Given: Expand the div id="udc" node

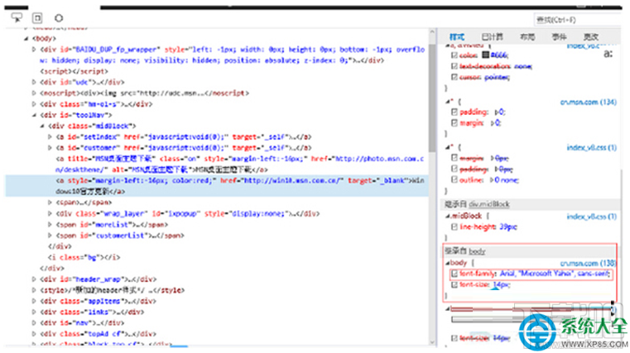Looking at the screenshot, I should (x=35, y=83).
